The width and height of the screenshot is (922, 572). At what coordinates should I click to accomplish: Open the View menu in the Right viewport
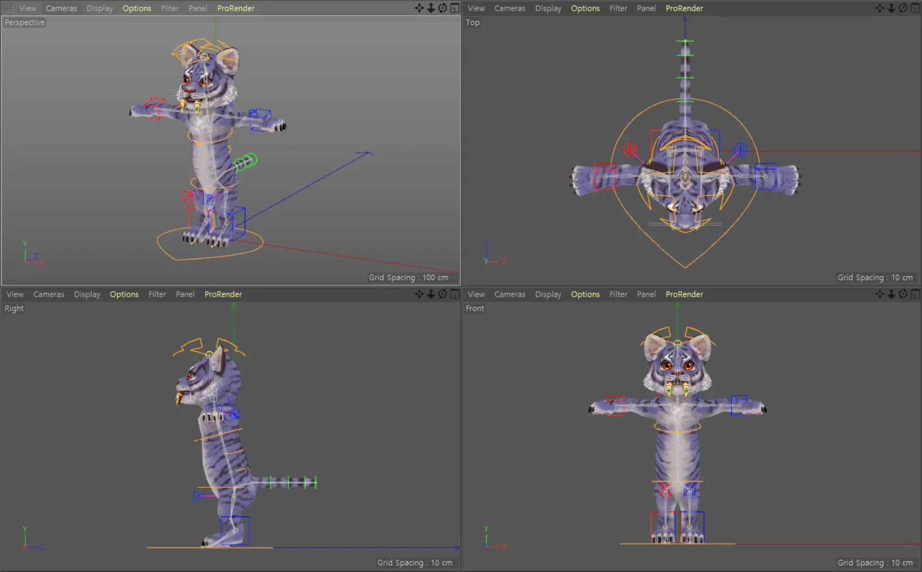click(15, 294)
